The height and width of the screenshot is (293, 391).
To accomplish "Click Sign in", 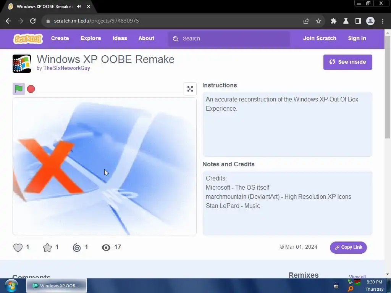I will [357, 39].
